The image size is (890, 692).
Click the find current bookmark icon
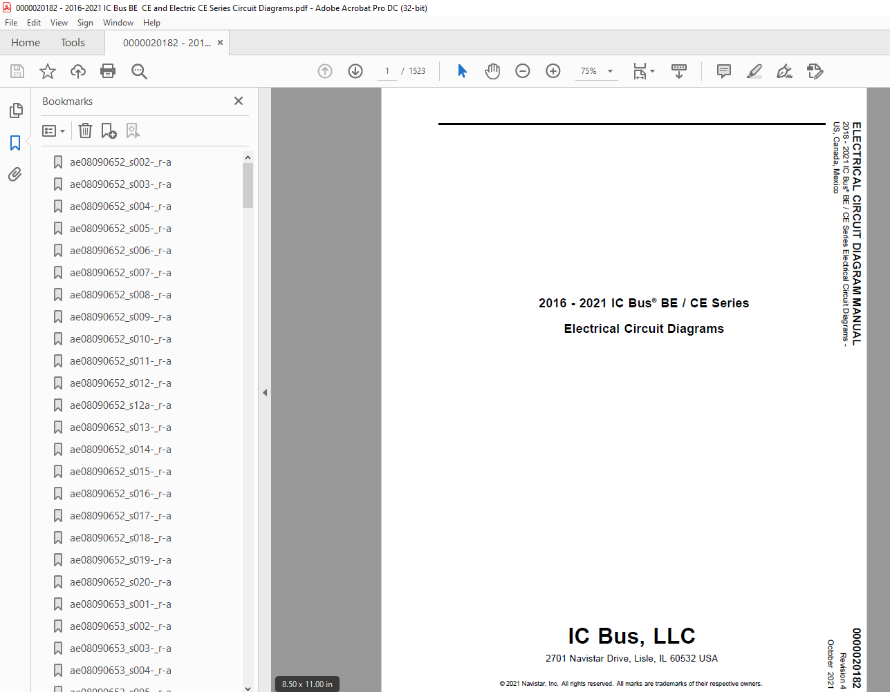[133, 131]
